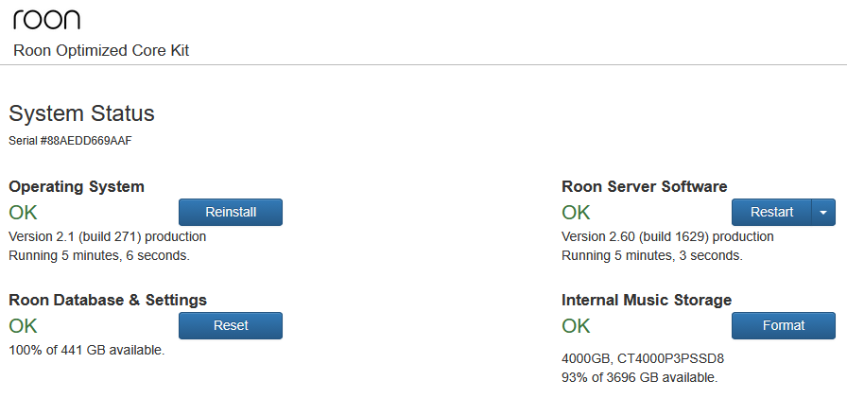847x398 pixels.
Task: Click the Internal Music Storage OK status
Action: point(576,326)
